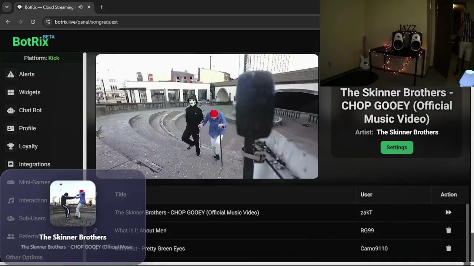Click the username RG99
The width and height of the screenshot is (474, 266).
(367, 231)
